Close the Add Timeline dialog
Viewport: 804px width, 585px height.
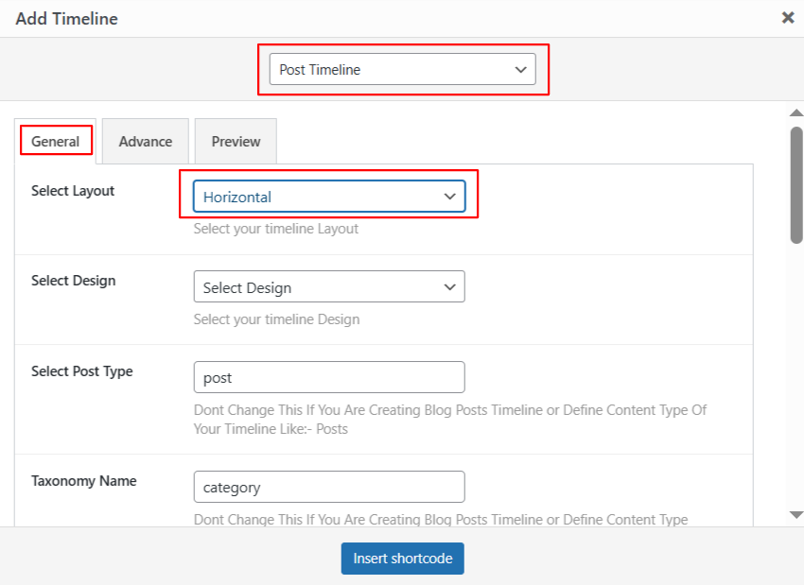click(x=787, y=18)
